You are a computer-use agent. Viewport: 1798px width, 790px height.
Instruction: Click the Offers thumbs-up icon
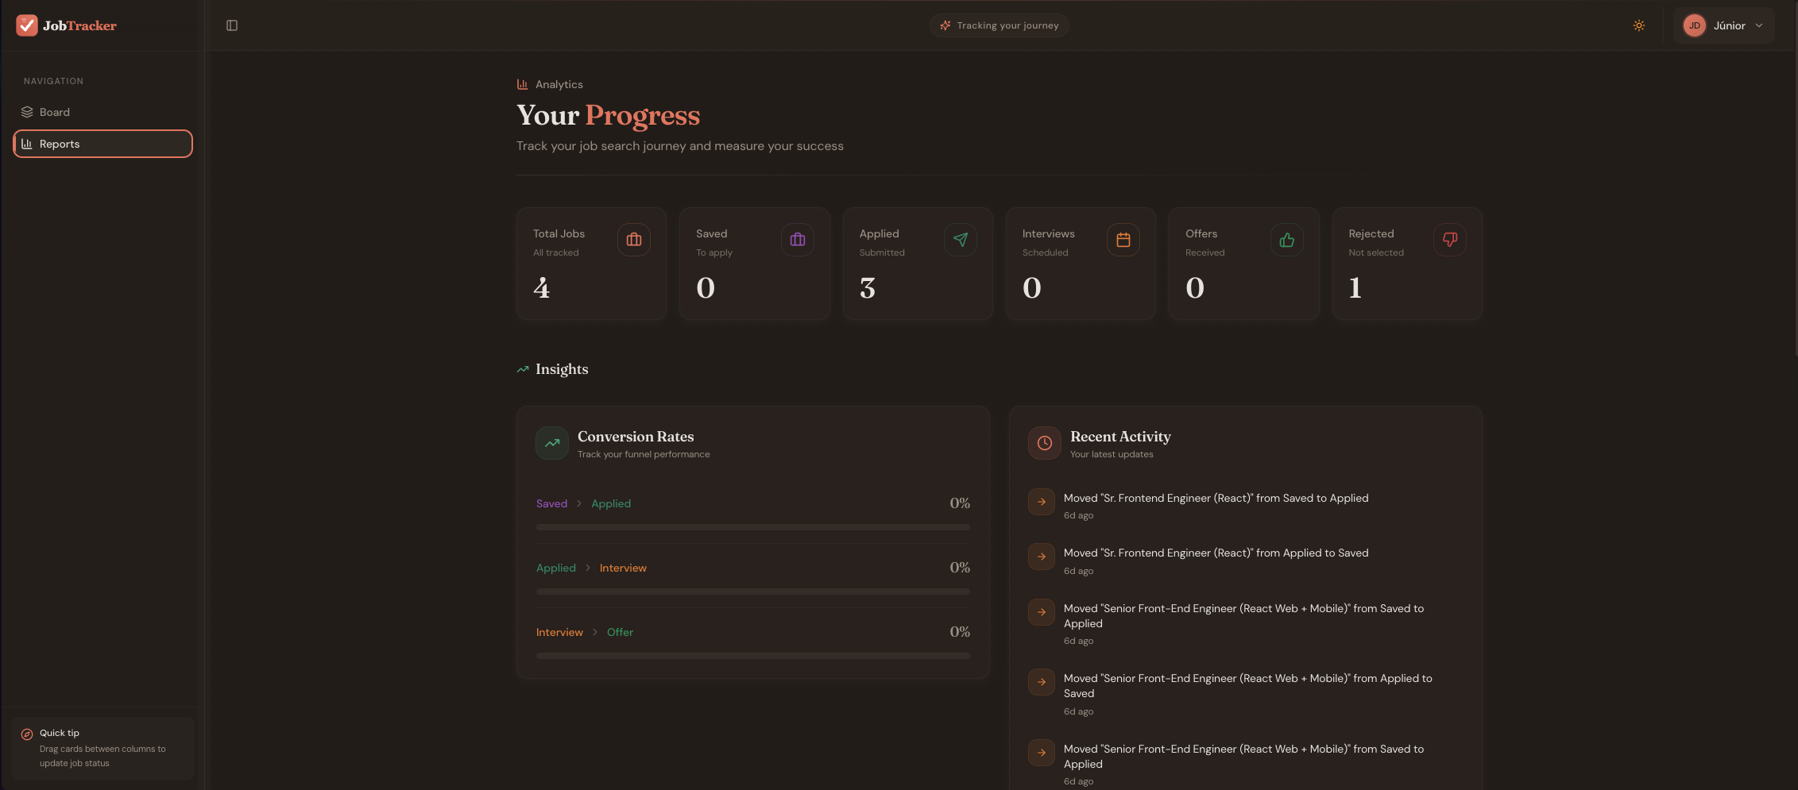click(1286, 240)
